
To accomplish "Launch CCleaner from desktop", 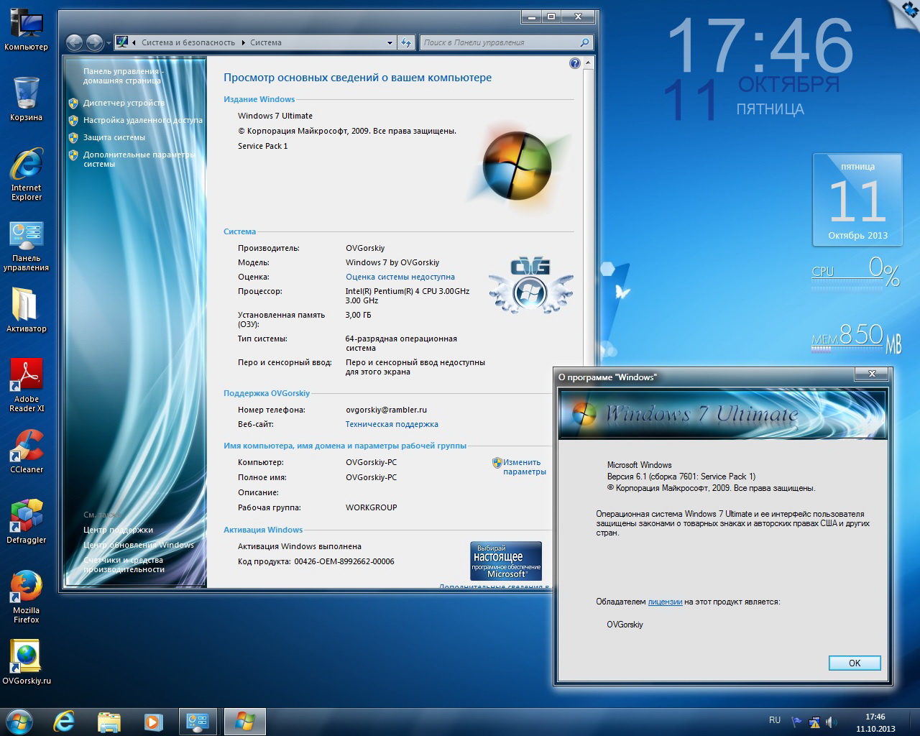I will (x=26, y=451).
